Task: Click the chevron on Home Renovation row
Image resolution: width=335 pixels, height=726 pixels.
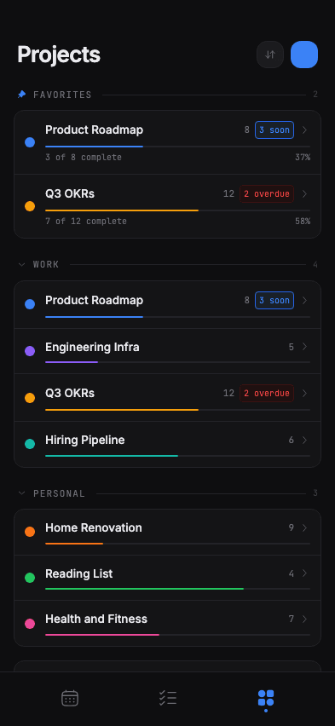Action: 304,527
